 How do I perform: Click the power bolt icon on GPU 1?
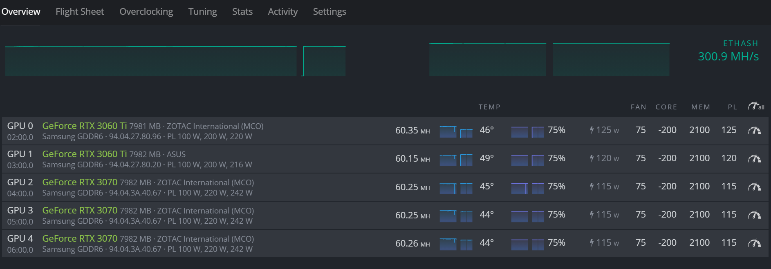coord(592,158)
